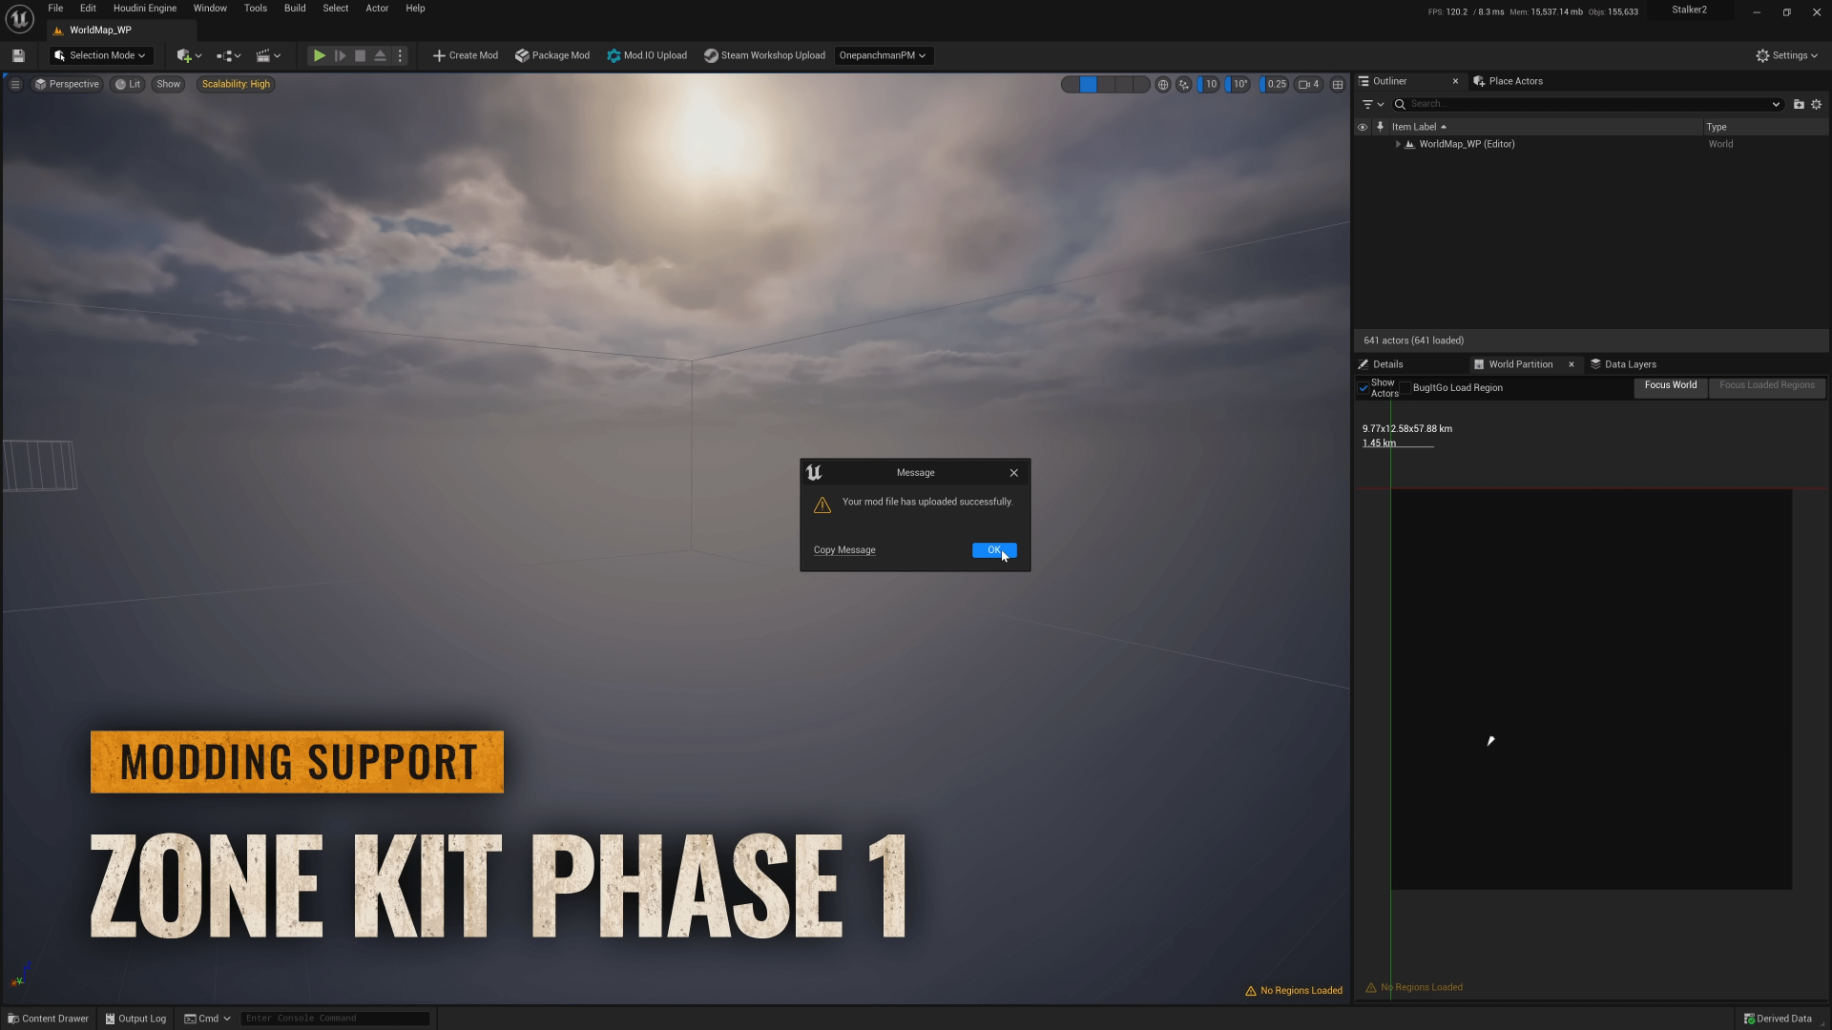Click the Outliner search field
Screen dimensions: 1832x1030
click(x=1587, y=104)
